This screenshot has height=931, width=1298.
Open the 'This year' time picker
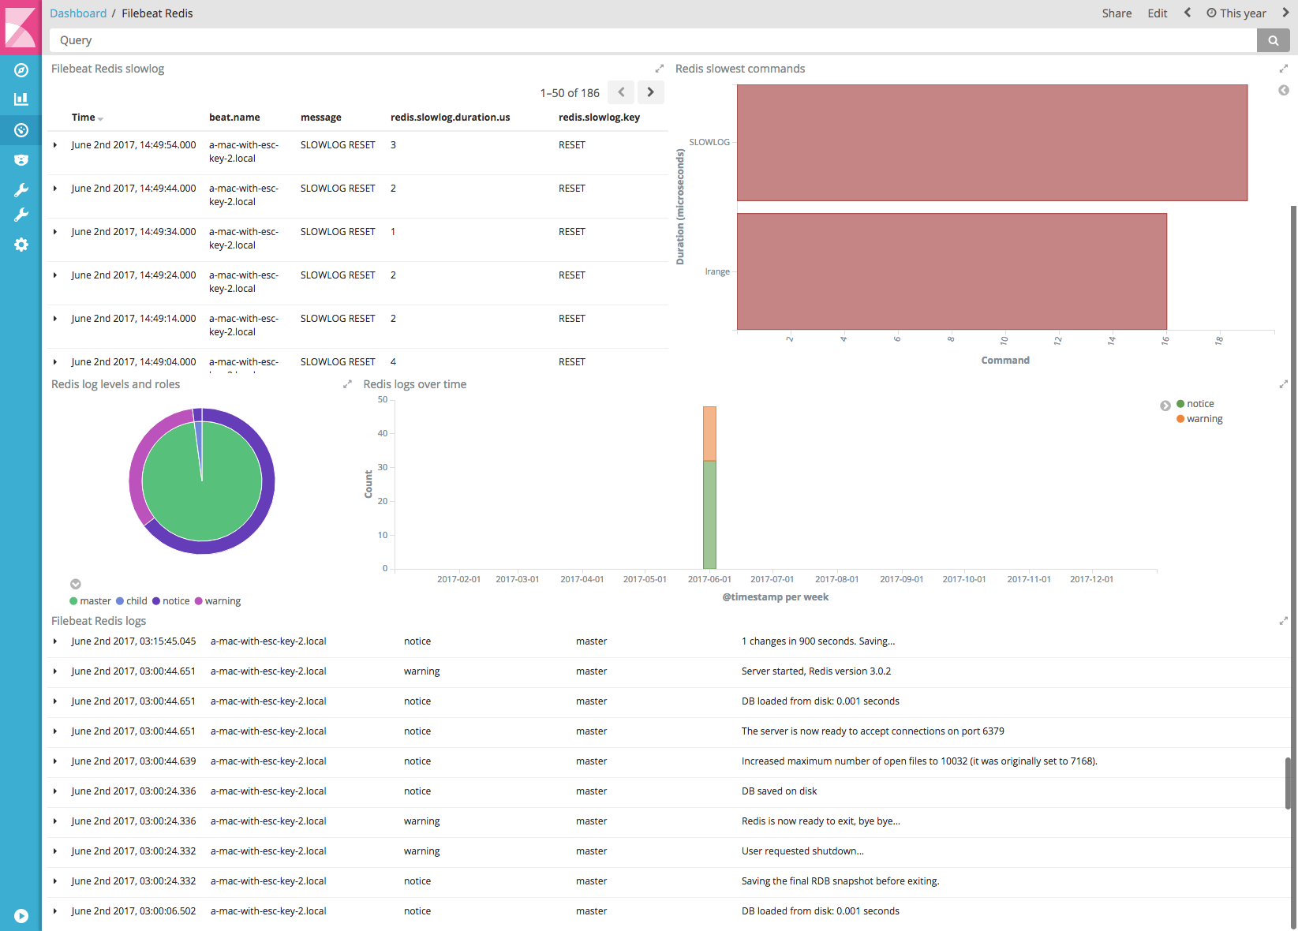1236,13
